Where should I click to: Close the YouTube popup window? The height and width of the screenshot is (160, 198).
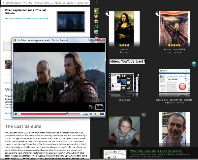(x=101, y=40)
